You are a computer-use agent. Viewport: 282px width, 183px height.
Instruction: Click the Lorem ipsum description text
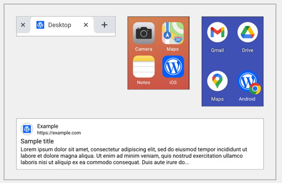pos(134,156)
